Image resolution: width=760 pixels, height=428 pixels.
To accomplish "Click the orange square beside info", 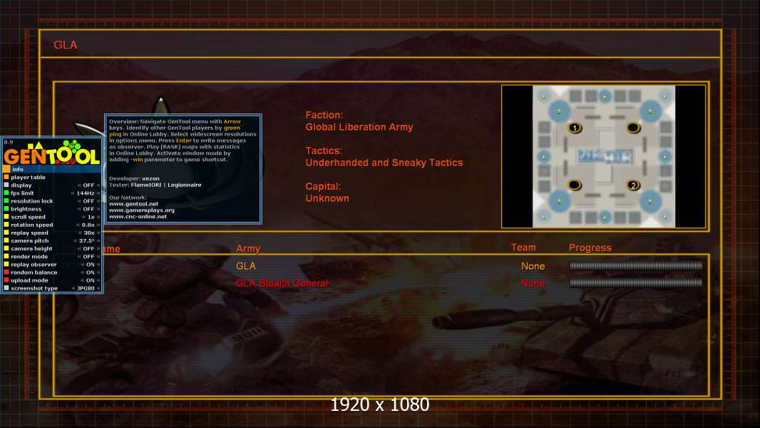I will (6, 169).
